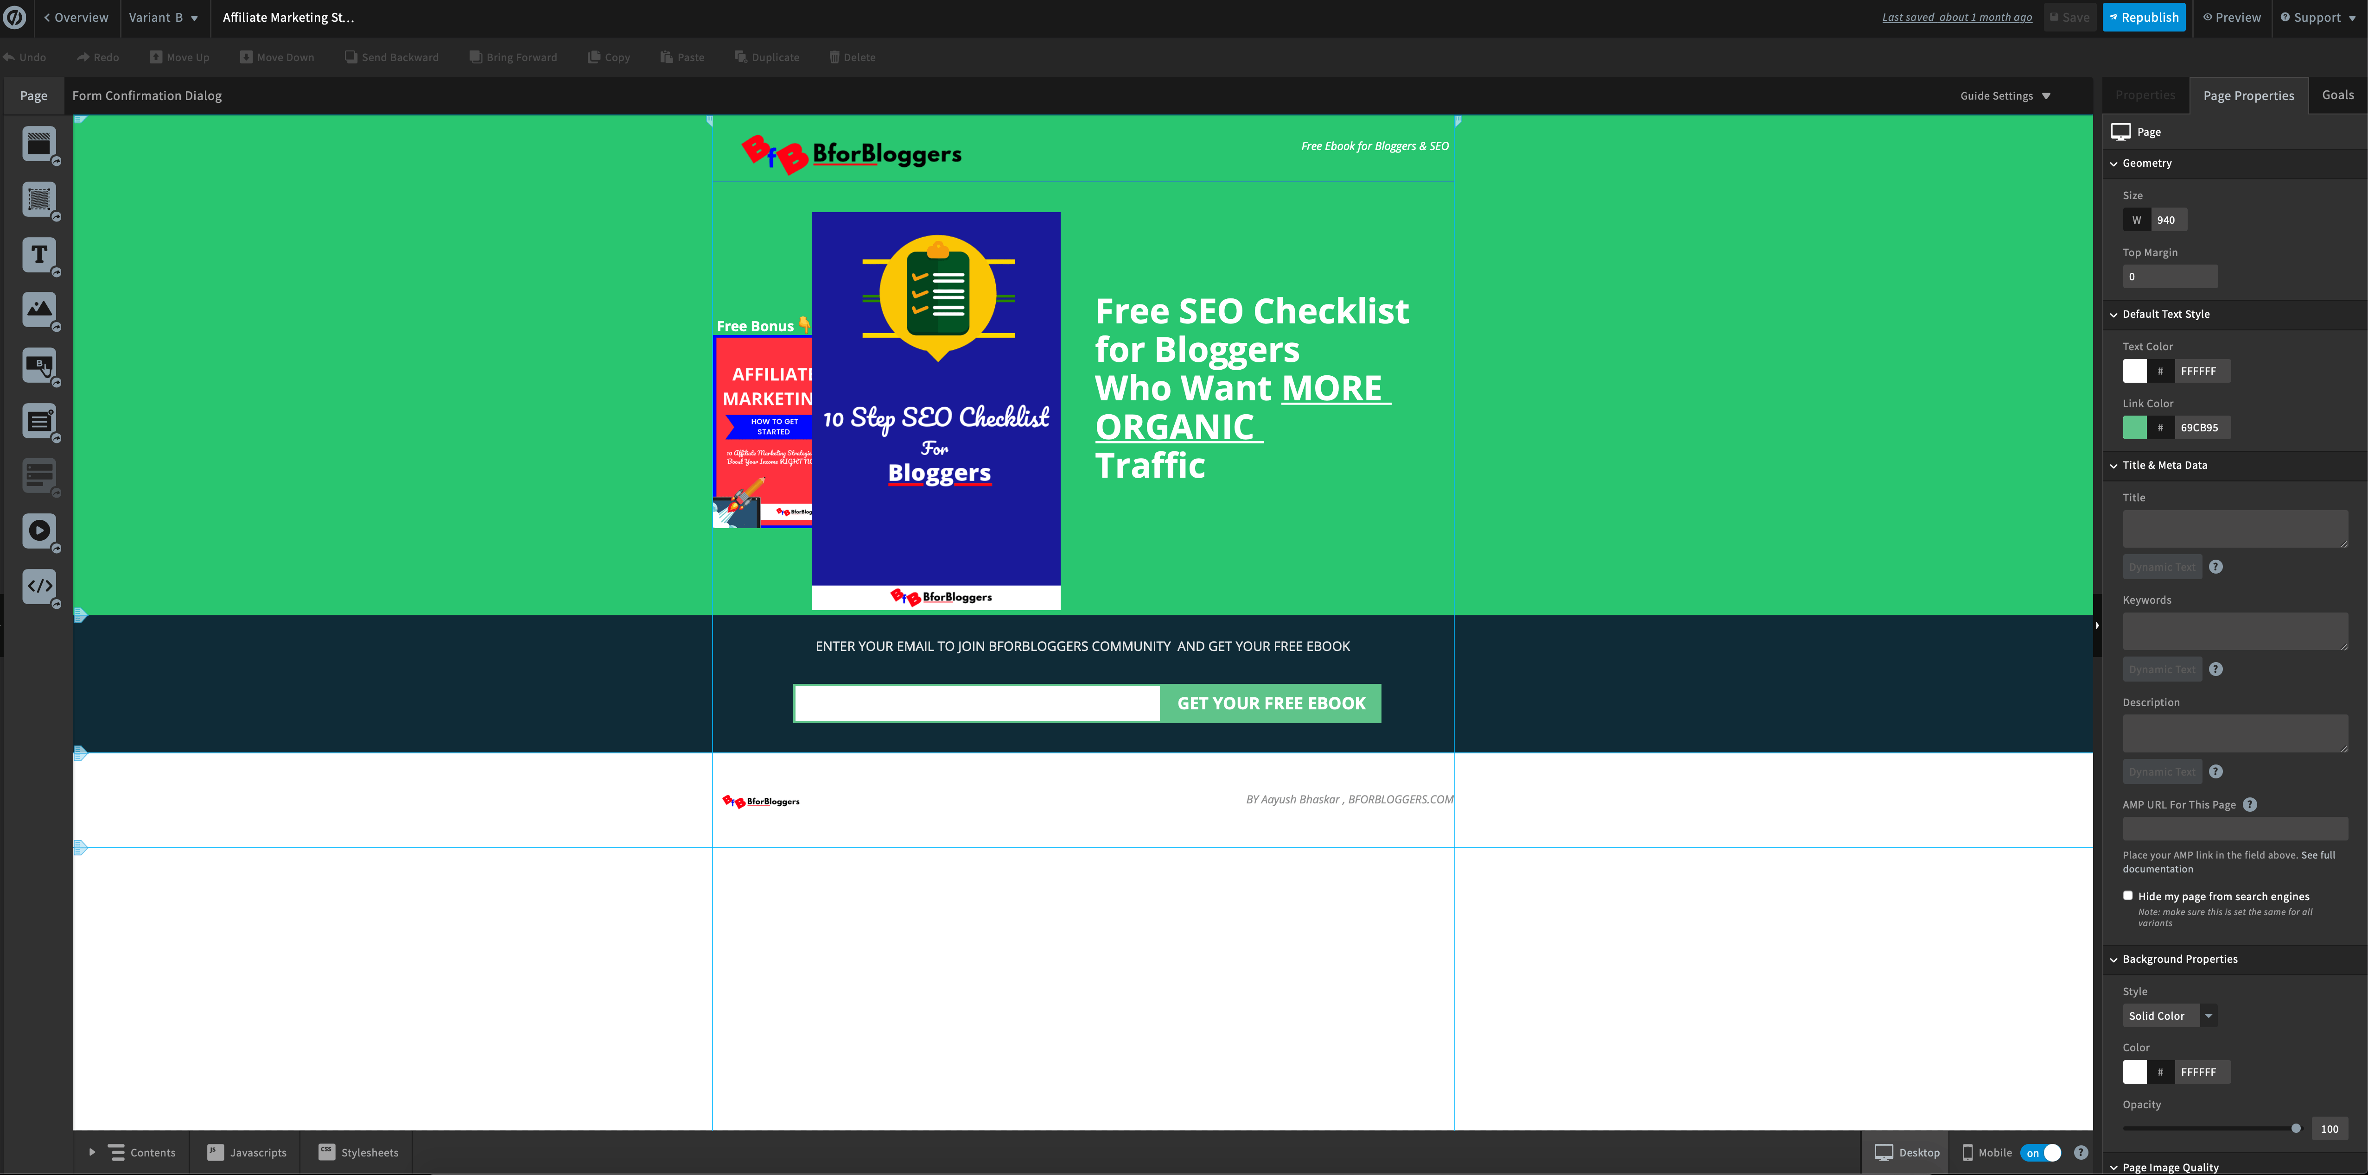2368x1175 pixels.
Task: Select the Button widget tool
Action: pyautogui.click(x=39, y=365)
